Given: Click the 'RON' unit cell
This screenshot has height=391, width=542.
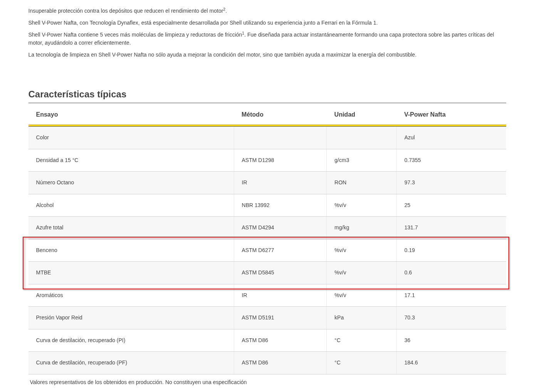Looking at the screenshot, I should 340,182.
